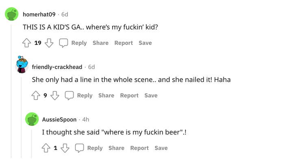Click homerhat09's green avatar icon

12,15
